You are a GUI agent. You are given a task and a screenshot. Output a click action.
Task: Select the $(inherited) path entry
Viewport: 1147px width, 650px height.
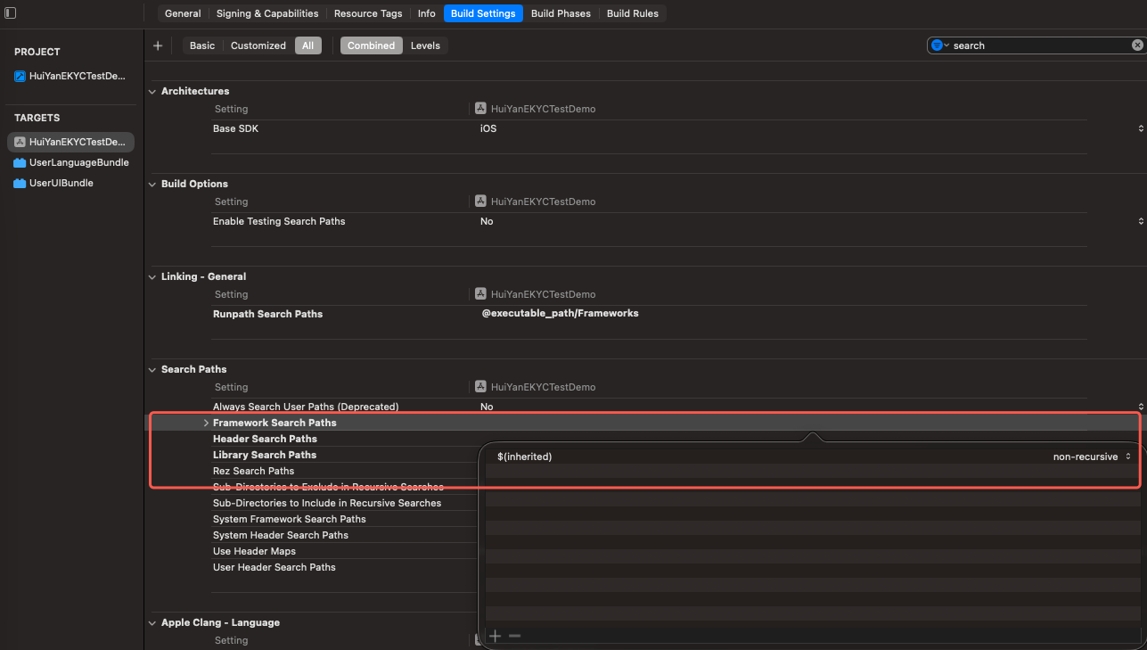525,457
